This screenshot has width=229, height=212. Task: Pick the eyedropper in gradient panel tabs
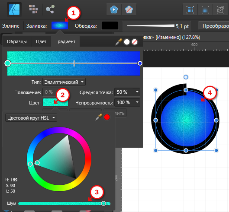tap(119, 42)
